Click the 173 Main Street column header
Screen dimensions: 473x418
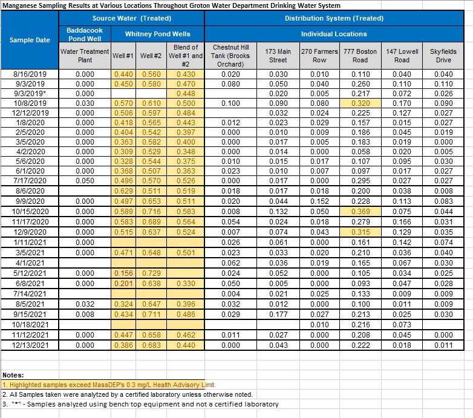tap(278, 56)
